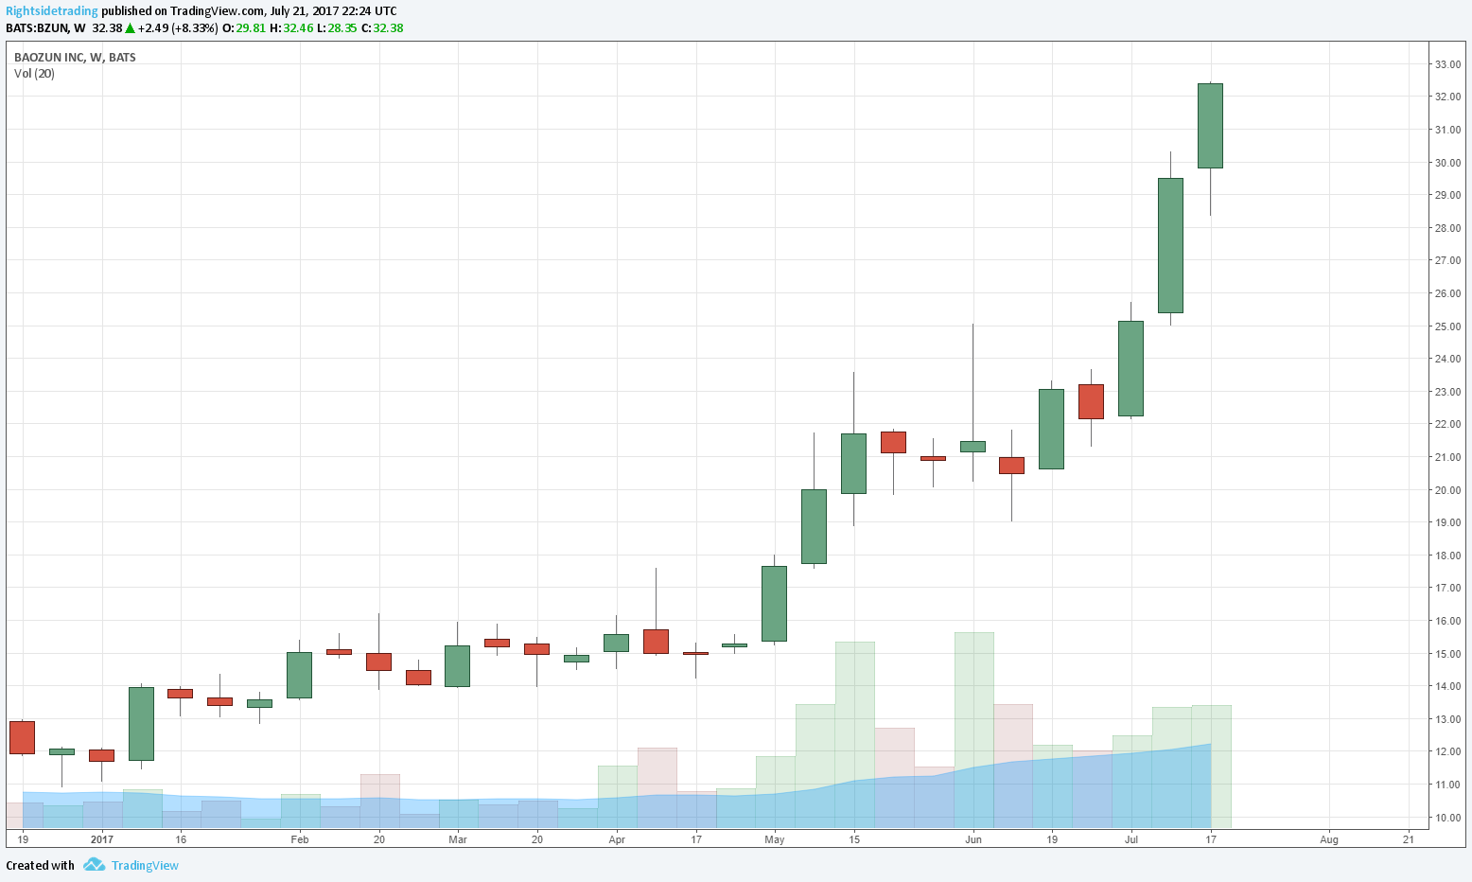Click the Aug date axis label
This screenshot has width=1472, height=882.
(x=1329, y=839)
